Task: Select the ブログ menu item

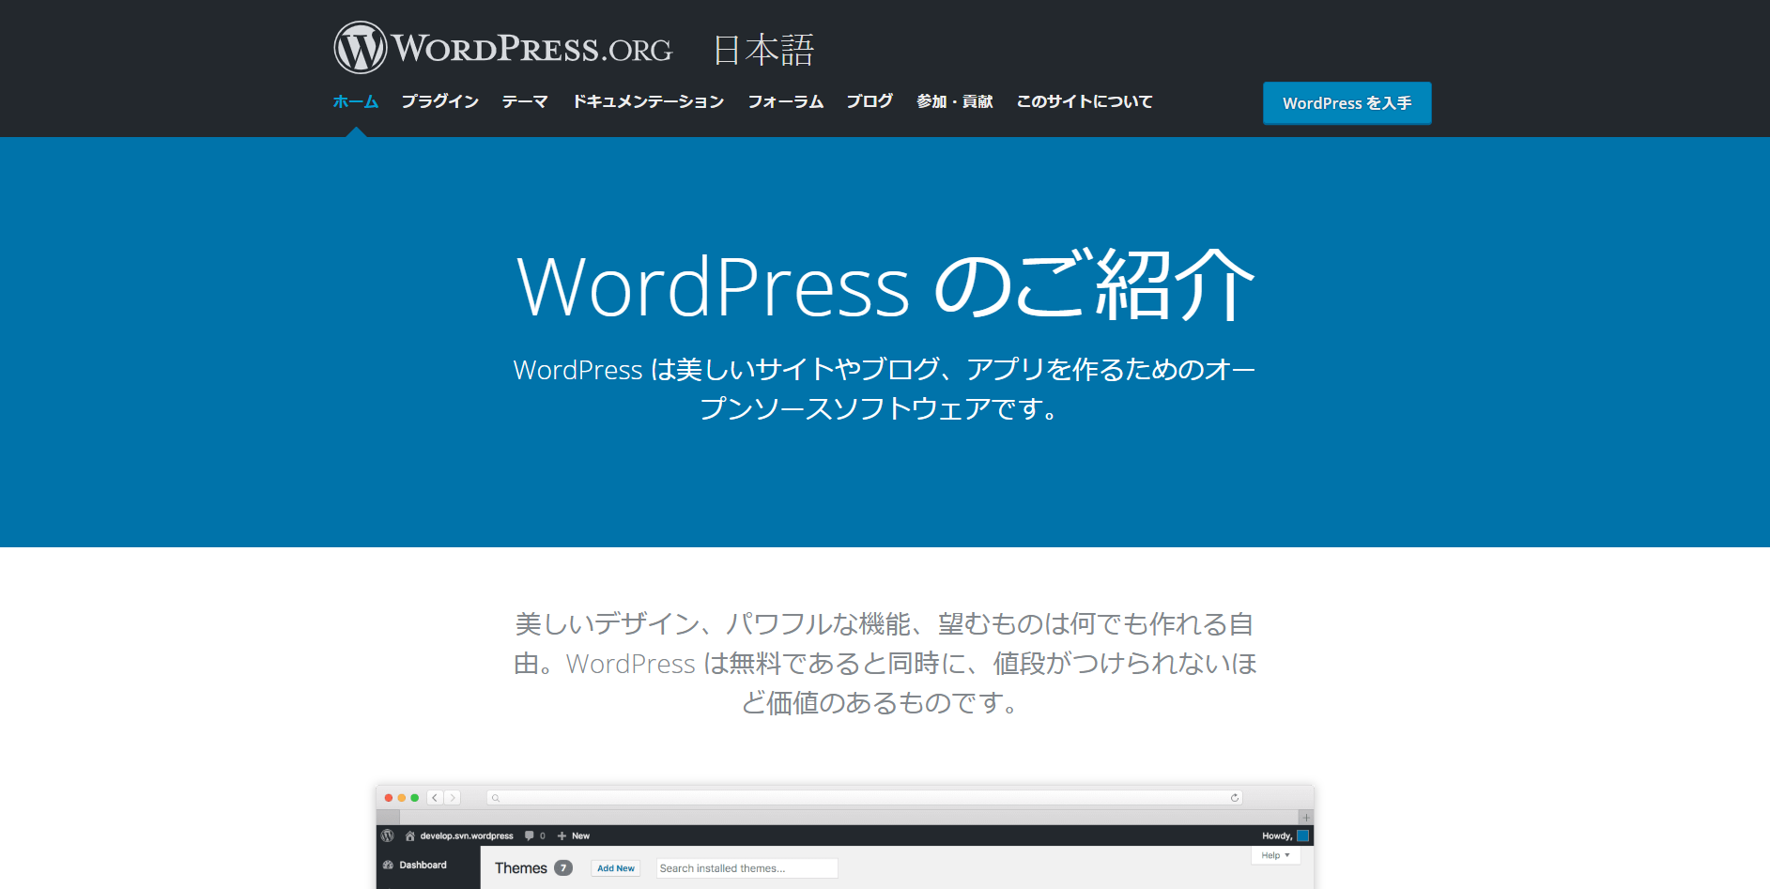Action: (x=868, y=101)
